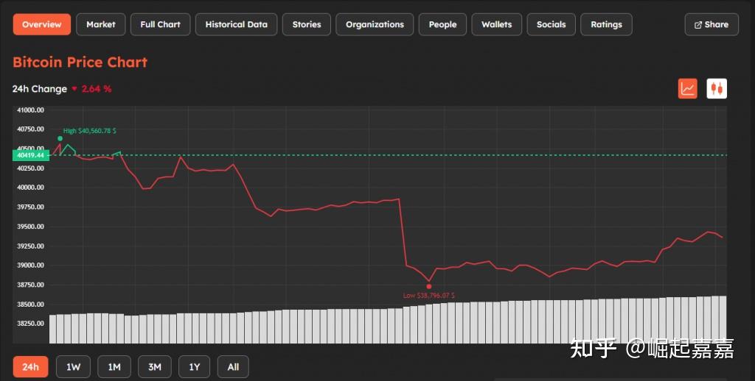Select the 1M time range

click(x=114, y=367)
